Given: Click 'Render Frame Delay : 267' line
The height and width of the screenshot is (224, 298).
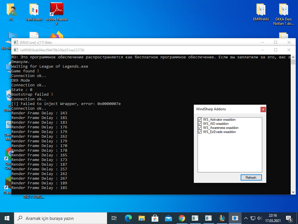Looking at the screenshot, I should click(39, 178).
